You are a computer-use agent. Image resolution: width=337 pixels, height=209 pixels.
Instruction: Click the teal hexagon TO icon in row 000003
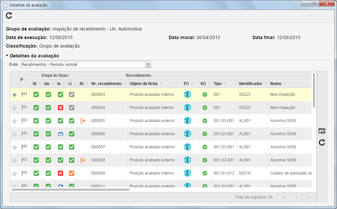187,94
